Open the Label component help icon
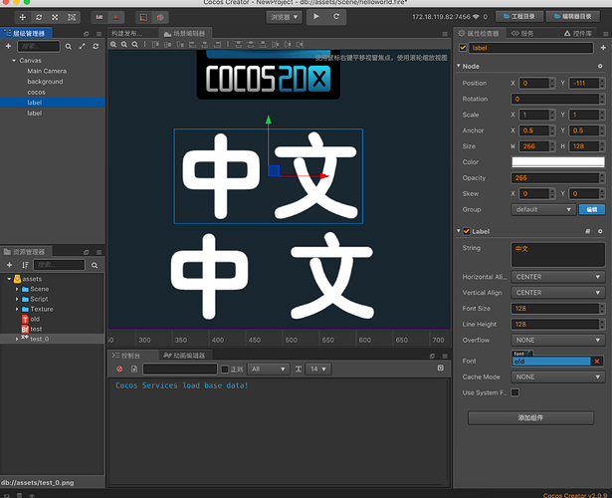Image resolution: width=612 pixels, height=498 pixels. click(x=588, y=232)
